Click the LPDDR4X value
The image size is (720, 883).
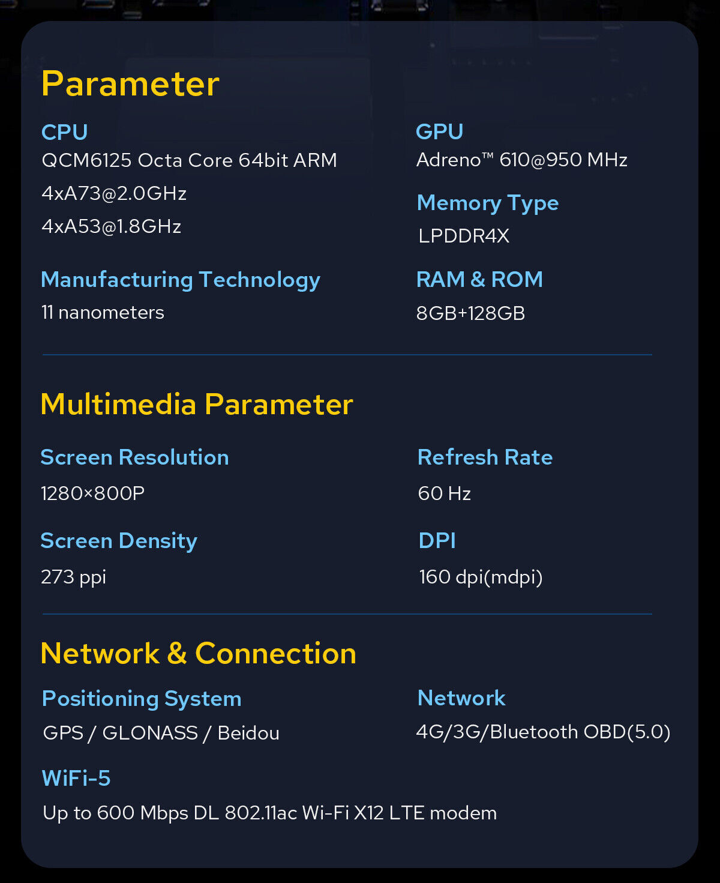click(464, 236)
